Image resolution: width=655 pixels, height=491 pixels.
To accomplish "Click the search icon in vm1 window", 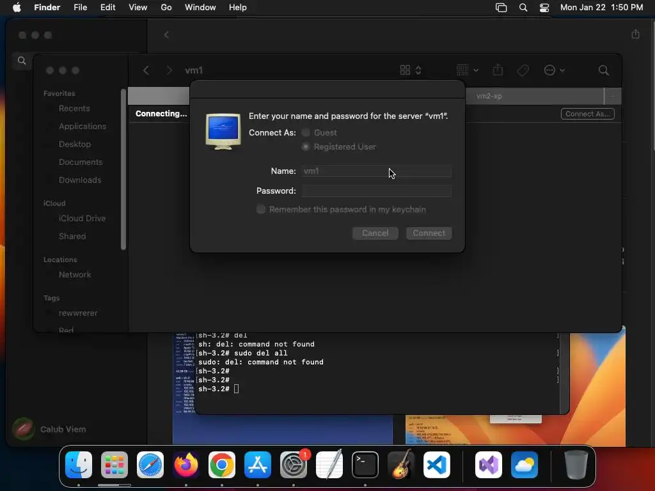I will (603, 70).
